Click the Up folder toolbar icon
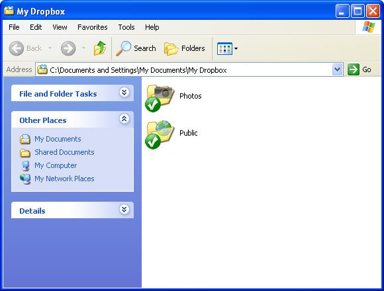The image size is (384, 291). pos(100,48)
